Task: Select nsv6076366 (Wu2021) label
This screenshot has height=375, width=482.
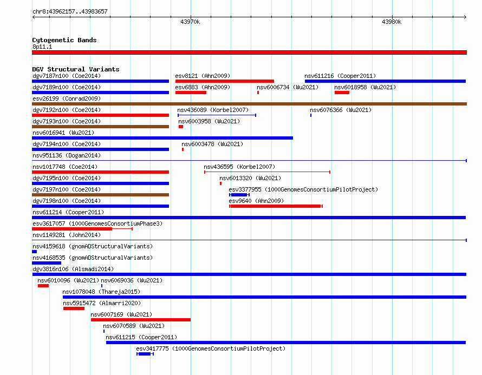Action: coord(341,110)
